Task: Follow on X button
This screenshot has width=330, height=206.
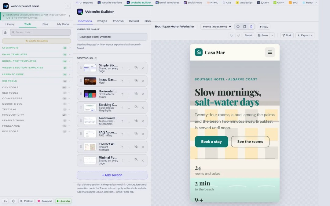Action: [26, 201]
